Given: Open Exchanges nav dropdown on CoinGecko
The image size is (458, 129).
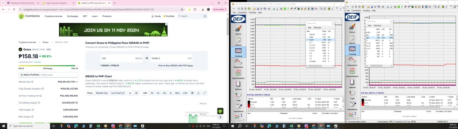Looking at the screenshot, I should (72, 16).
